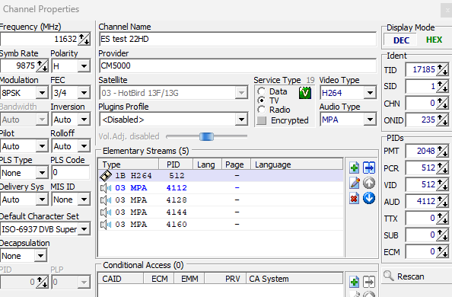Adjust the SID value spinner
Viewport: 452px width, 297px height.
(x=442, y=87)
